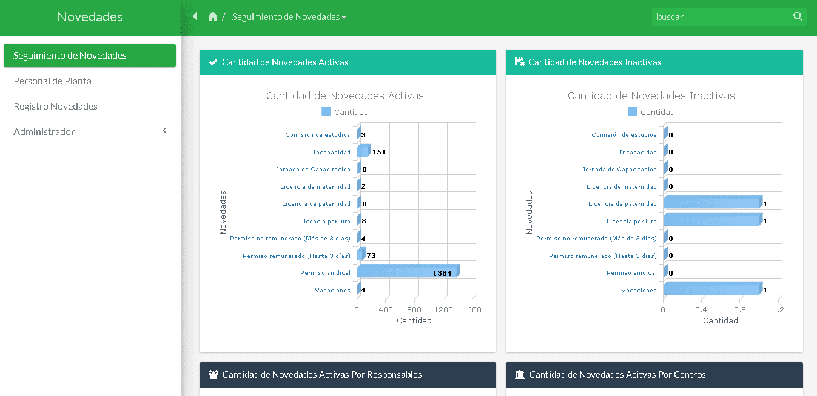Click the group icon on Por Responsables panel

tap(213, 374)
